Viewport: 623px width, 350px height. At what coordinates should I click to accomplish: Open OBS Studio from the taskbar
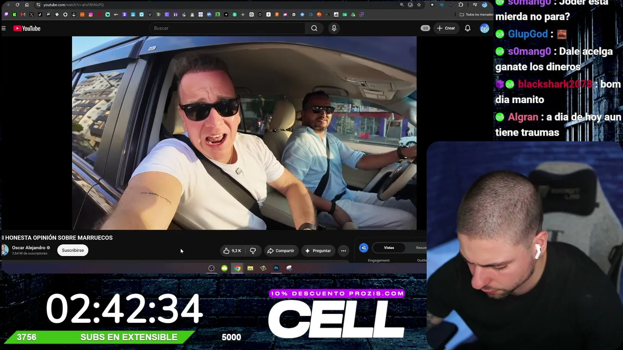point(211,268)
